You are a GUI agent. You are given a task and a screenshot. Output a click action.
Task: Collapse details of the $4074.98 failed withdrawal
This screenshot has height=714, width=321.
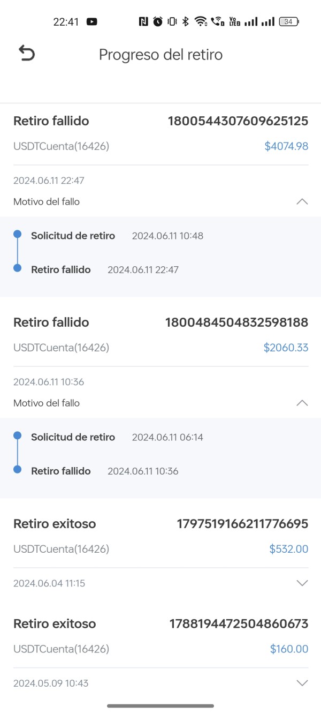(x=302, y=202)
